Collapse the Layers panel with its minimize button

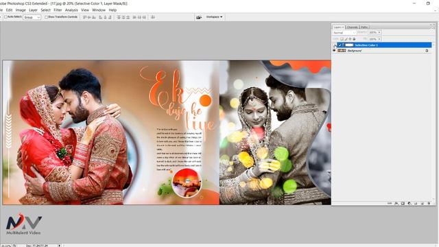[x=431, y=25]
